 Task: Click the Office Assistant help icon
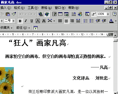click(114, 14)
